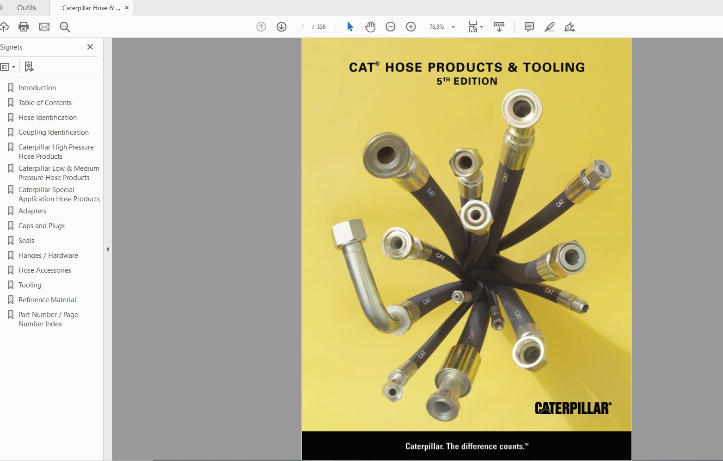Click the zoom in plus button

coord(411,27)
